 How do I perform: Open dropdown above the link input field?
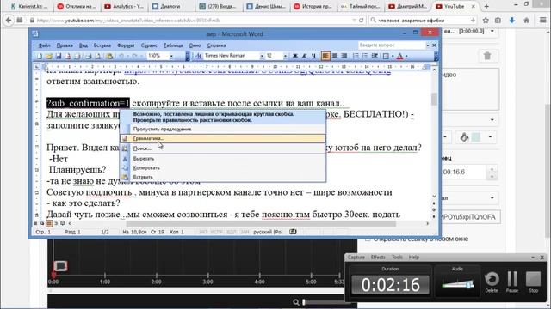492,198
